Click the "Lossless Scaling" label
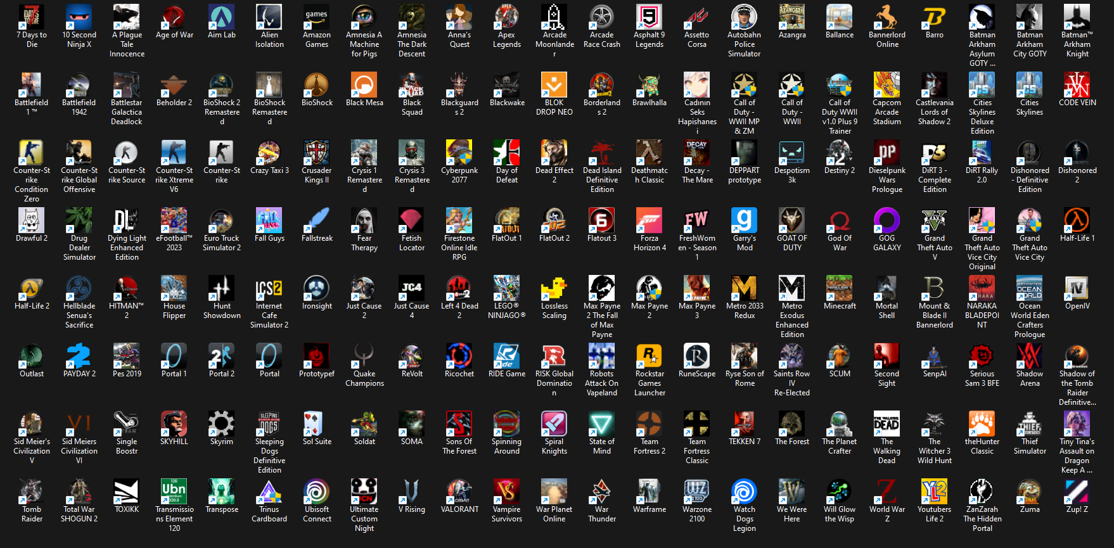The height and width of the screenshot is (548, 1114). click(554, 310)
